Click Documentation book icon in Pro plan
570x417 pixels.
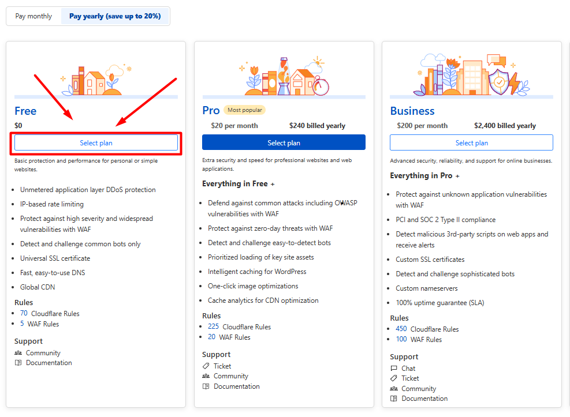pyautogui.click(x=206, y=386)
